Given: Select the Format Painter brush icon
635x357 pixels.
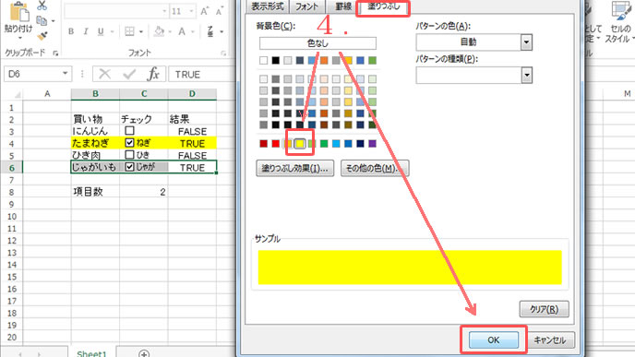Looking at the screenshot, I should click(x=42, y=36).
